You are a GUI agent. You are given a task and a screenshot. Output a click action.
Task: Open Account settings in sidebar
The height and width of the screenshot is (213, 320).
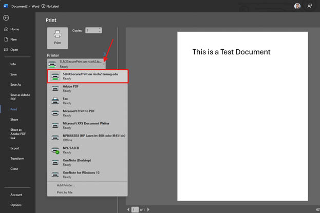tap(16, 195)
